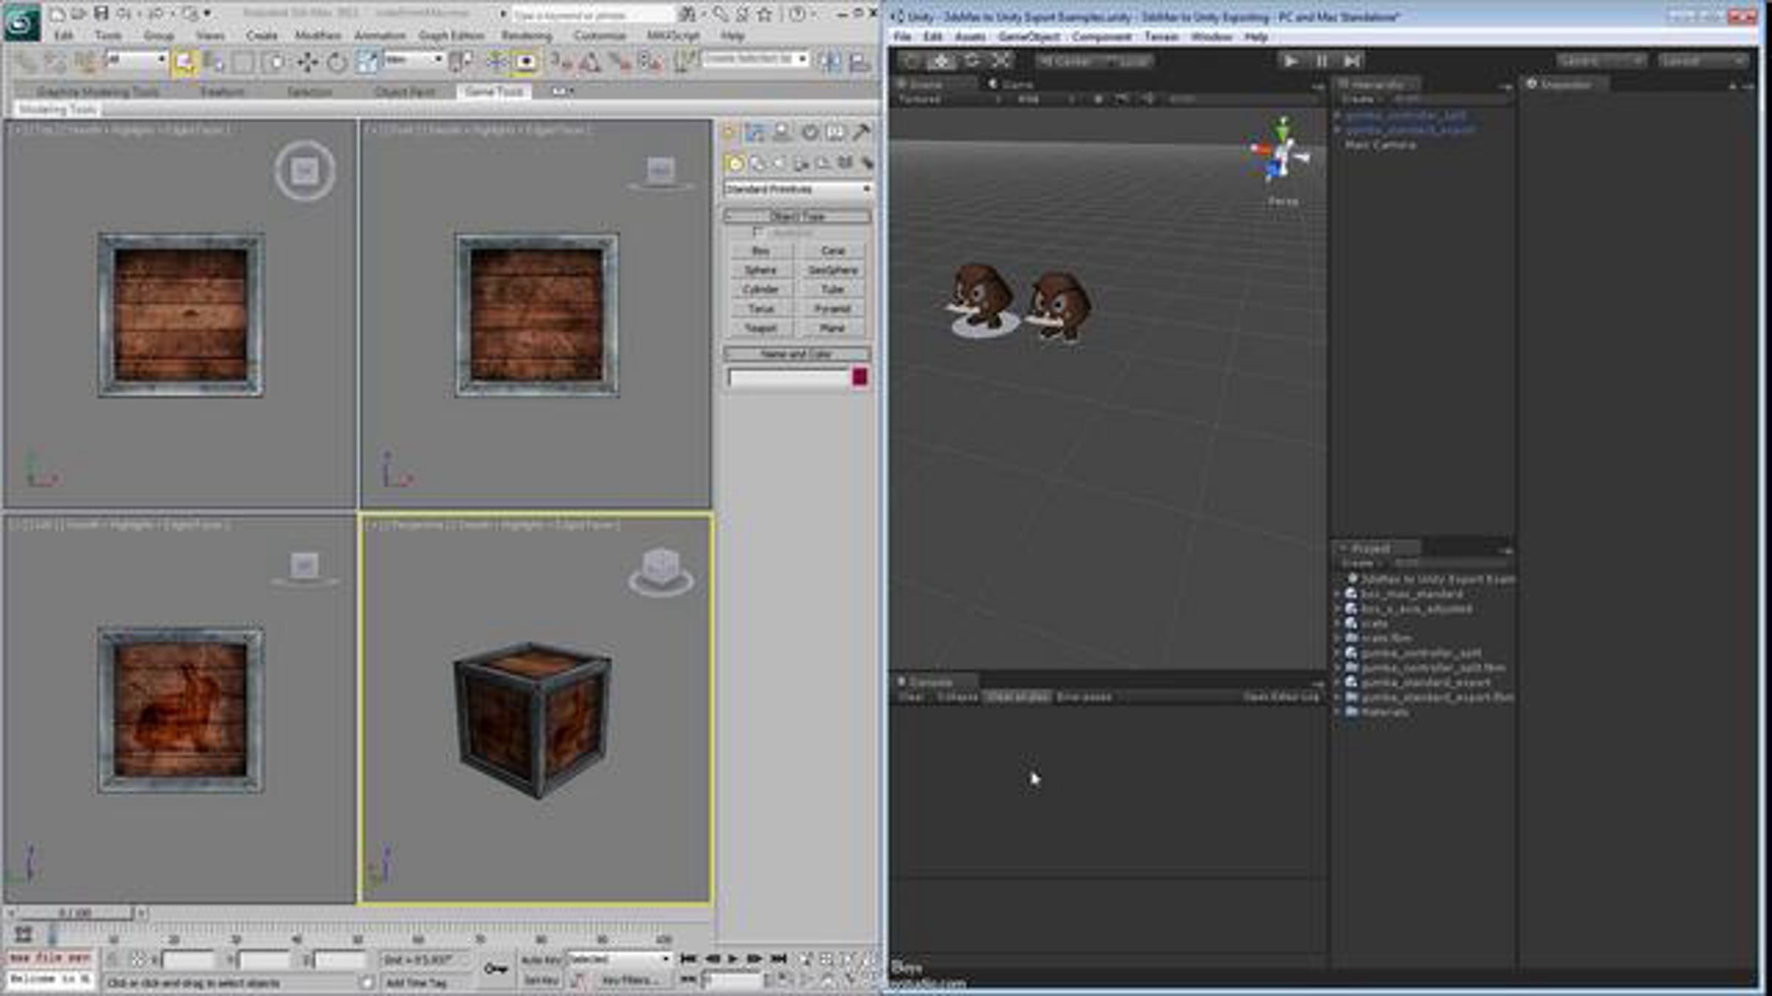The image size is (1772, 996).
Task: Click the Unity Play button
Action: pos(1291,61)
